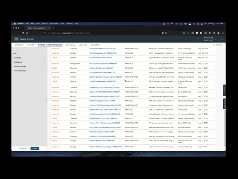Image resolution: width=238 pixels, height=179 pixels.
Task: Click 'Performance Impacting' cell text
Action: 187,68
